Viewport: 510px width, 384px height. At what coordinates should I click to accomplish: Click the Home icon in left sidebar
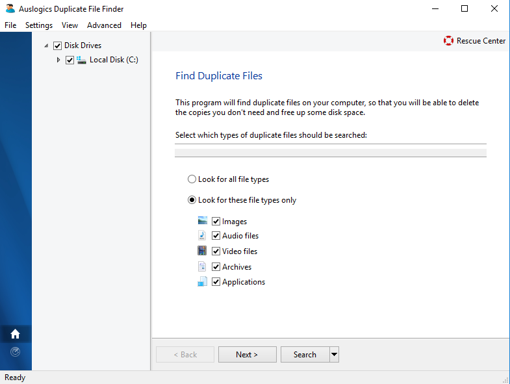tap(16, 334)
